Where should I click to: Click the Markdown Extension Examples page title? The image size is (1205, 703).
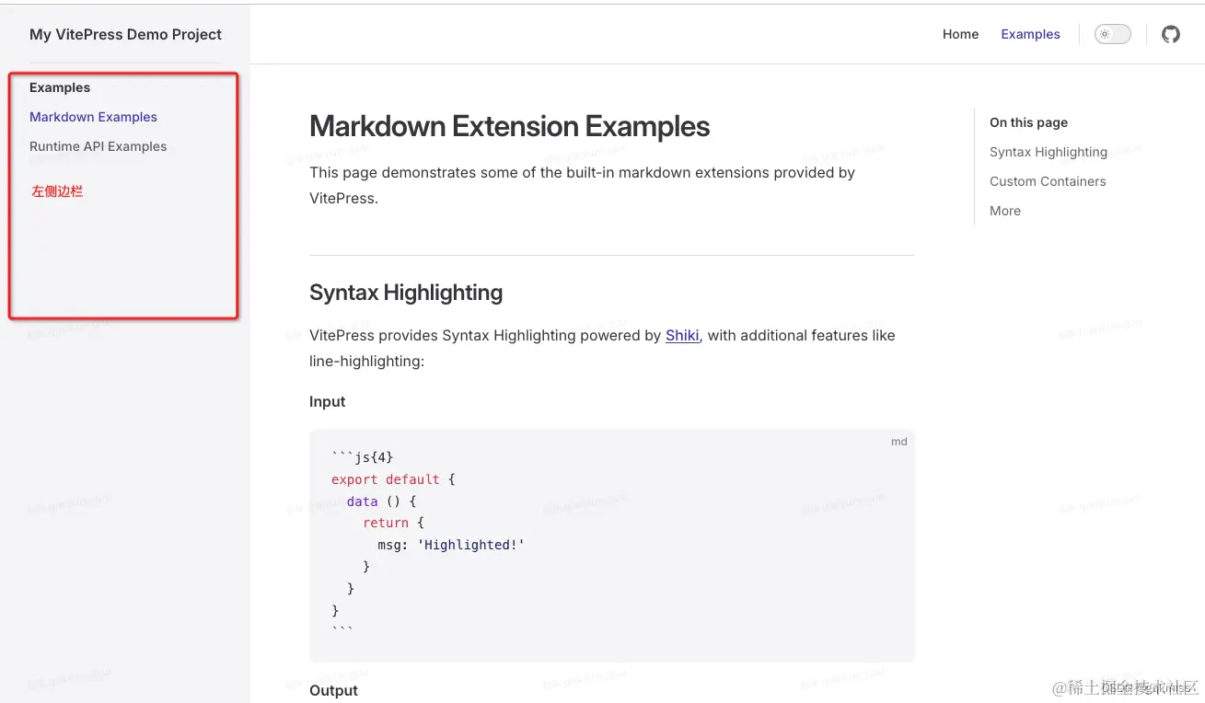pos(509,126)
